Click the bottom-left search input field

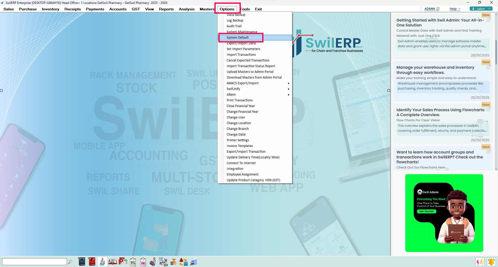click(34, 262)
